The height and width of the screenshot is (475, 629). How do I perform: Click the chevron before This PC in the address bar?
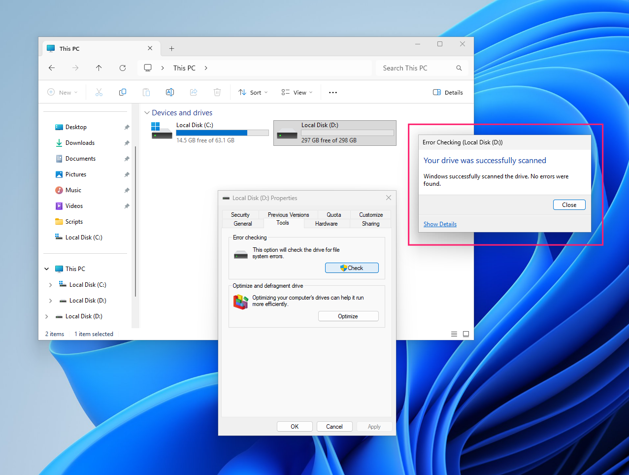(x=163, y=68)
